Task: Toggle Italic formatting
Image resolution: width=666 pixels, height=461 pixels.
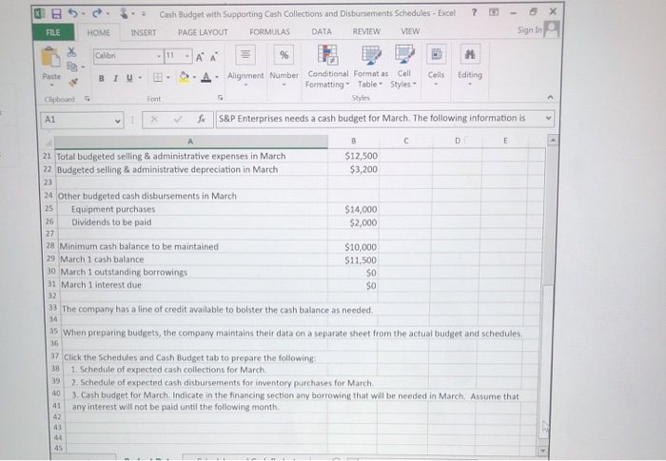Action: pos(115,78)
